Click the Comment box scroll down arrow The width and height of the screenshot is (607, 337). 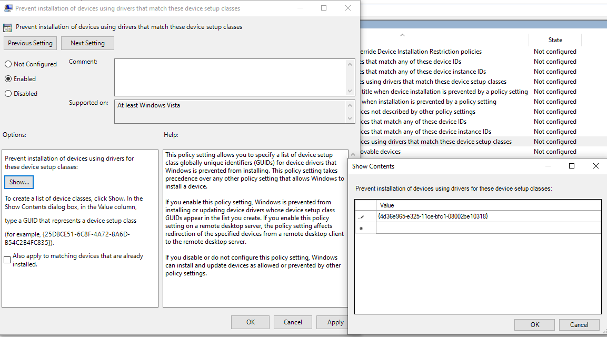[x=350, y=91]
